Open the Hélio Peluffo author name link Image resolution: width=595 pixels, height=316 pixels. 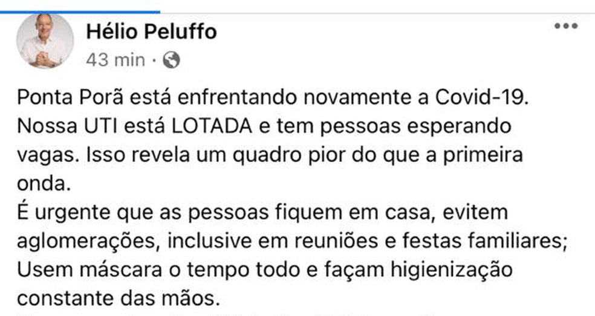(151, 31)
